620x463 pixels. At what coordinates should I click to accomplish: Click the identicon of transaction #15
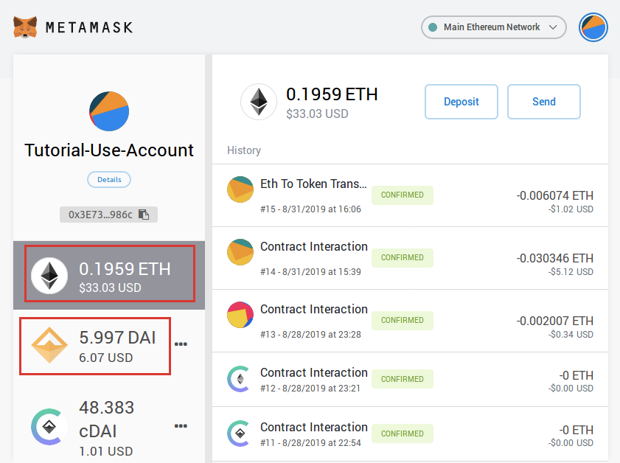pyautogui.click(x=240, y=189)
